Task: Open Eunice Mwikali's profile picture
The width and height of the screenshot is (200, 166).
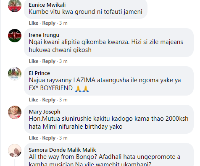Action: tap(15, 5)
